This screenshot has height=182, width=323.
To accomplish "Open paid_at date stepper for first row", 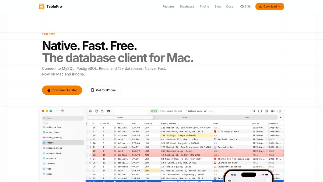I will [x=267, y=128].
